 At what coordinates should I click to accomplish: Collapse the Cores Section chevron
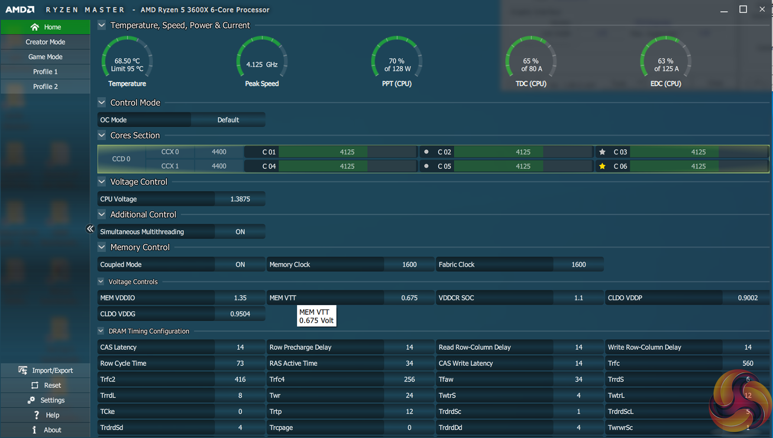[102, 135]
